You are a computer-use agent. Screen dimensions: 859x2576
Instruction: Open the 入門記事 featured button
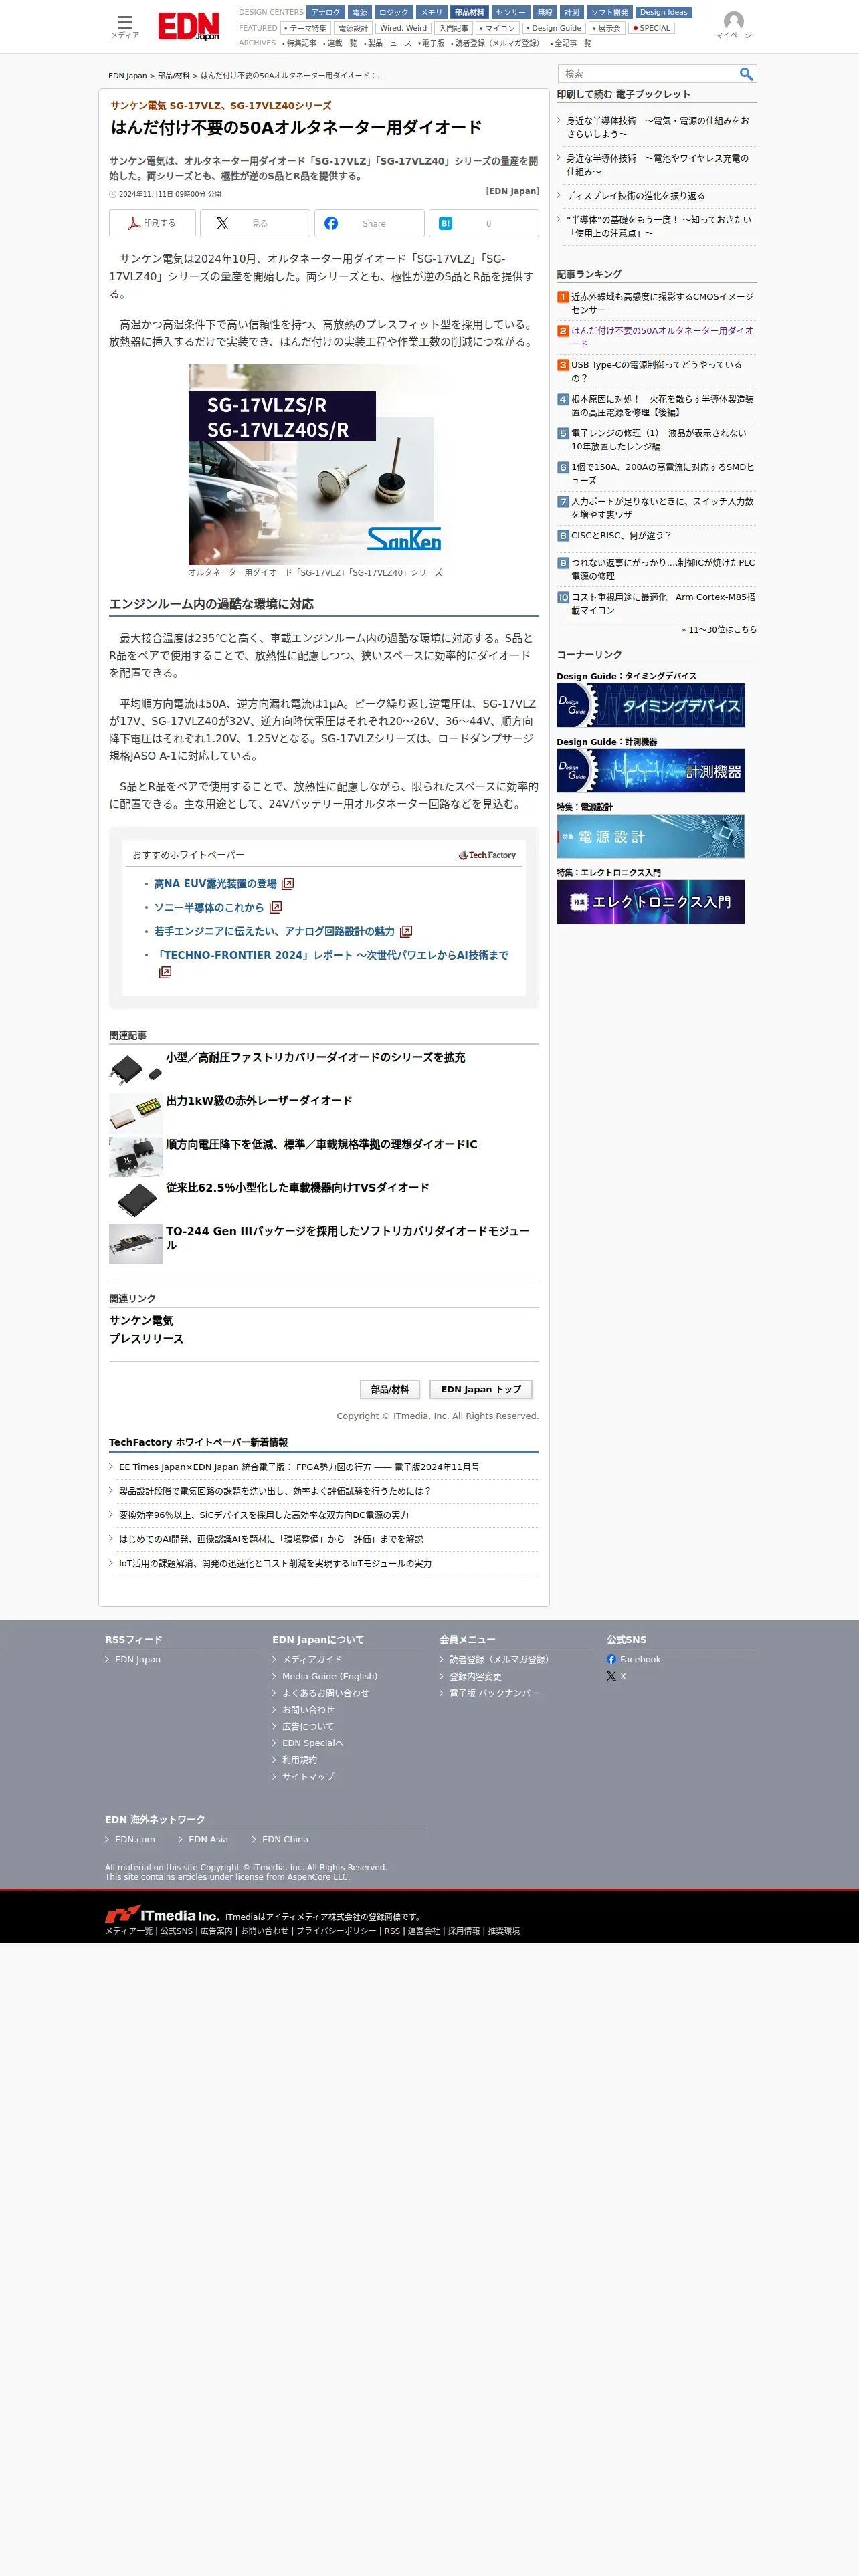click(x=454, y=28)
